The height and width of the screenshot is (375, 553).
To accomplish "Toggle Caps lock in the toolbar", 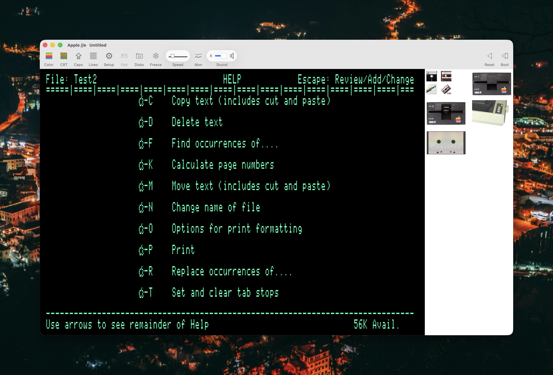I will [78, 56].
